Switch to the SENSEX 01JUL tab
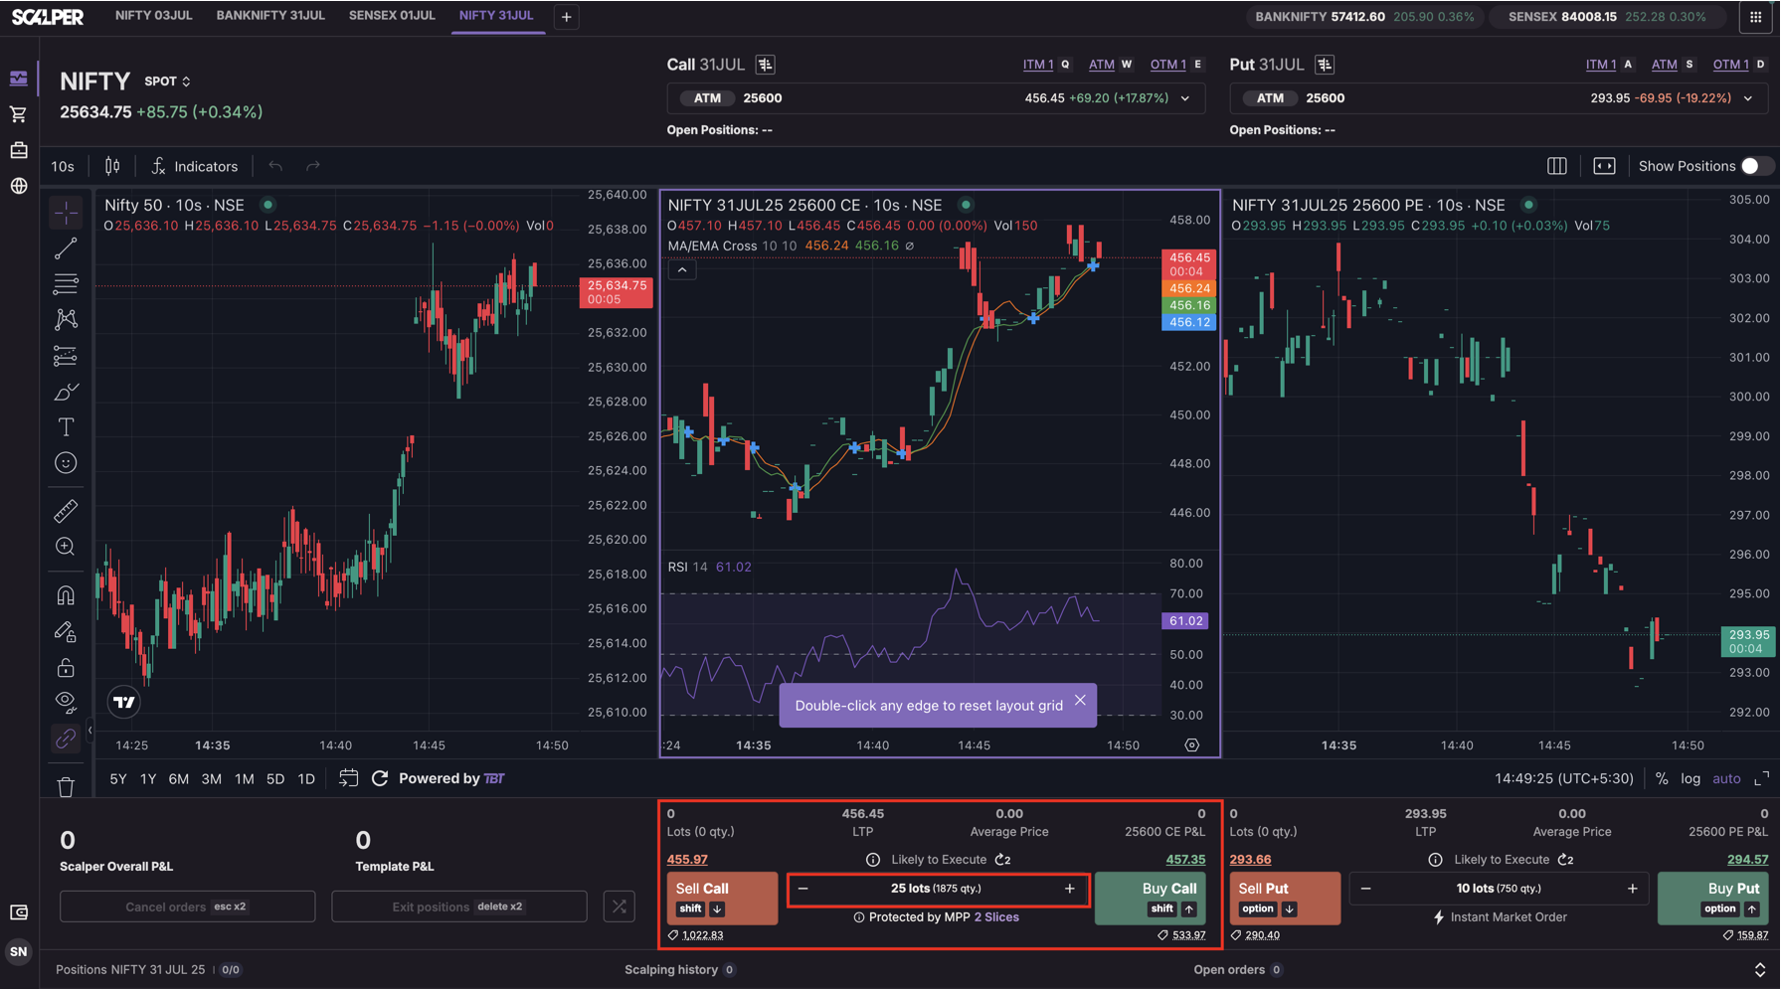Screen dimensions: 1781x989 pyautogui.click(x=392, y=16)
